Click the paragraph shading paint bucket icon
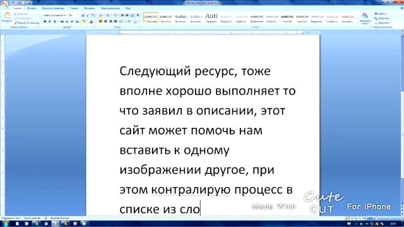404x227 pixels. coord(129,21)
